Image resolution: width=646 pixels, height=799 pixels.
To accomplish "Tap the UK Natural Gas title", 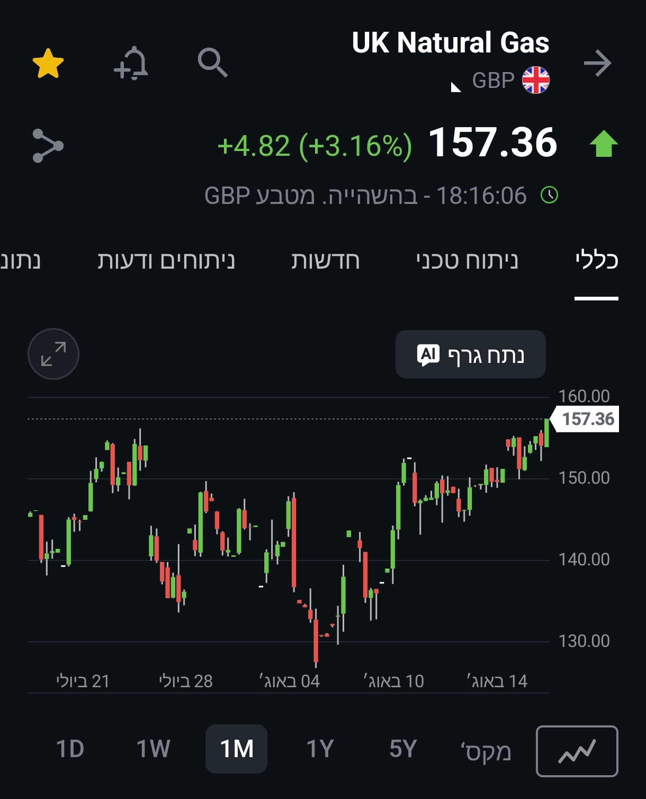I will coord(451,42).
